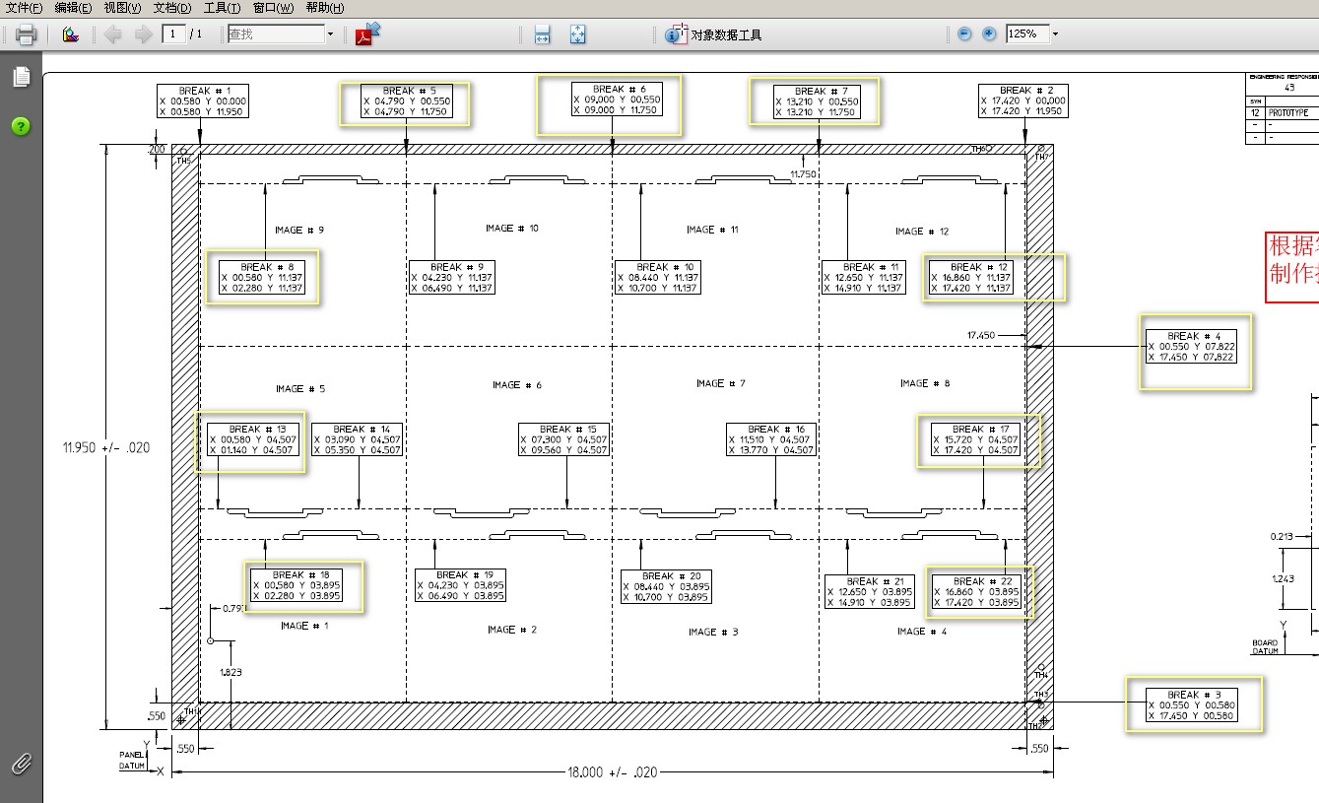Viewport: 1319px width, 803px height.
Task: Click the drawing markup tool icon
Action: [70, 34]
